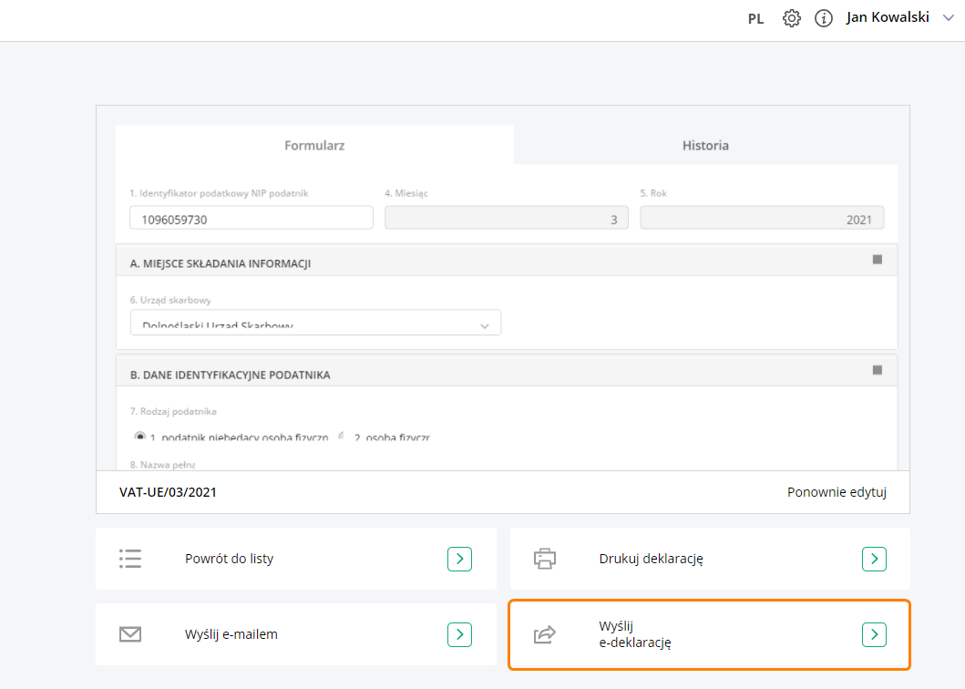Click the printer icon for Drukuj deklarację
The image size is (965, 689).
coord(544,559)
